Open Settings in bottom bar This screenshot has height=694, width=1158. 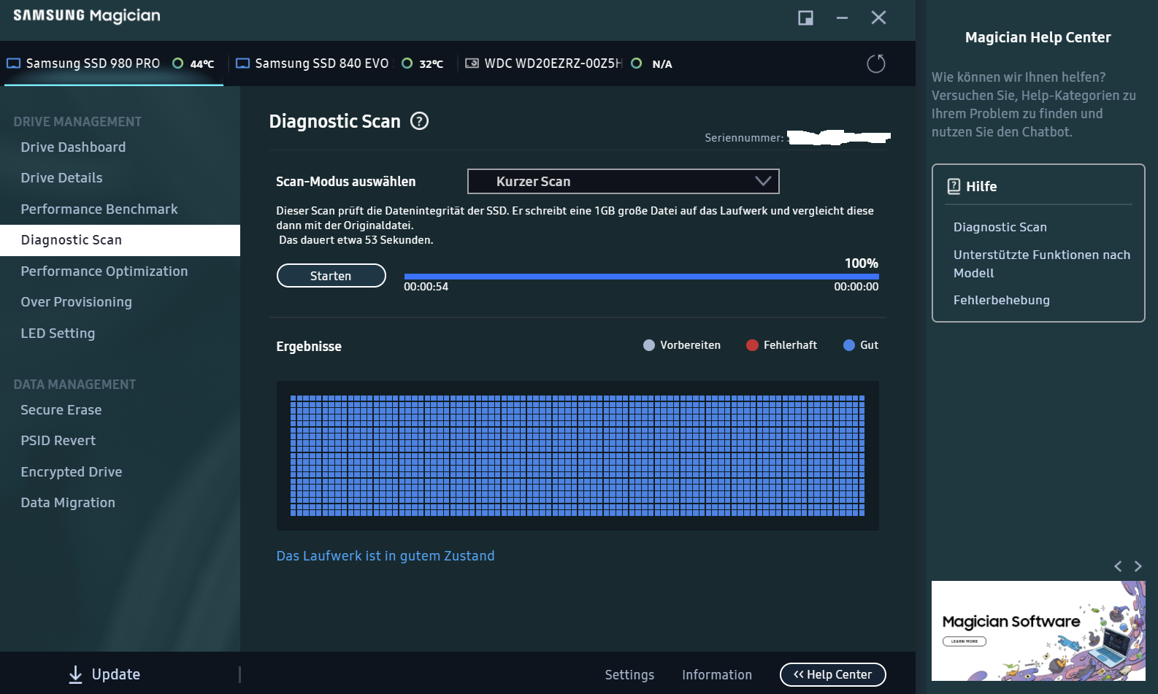(629, 675)
